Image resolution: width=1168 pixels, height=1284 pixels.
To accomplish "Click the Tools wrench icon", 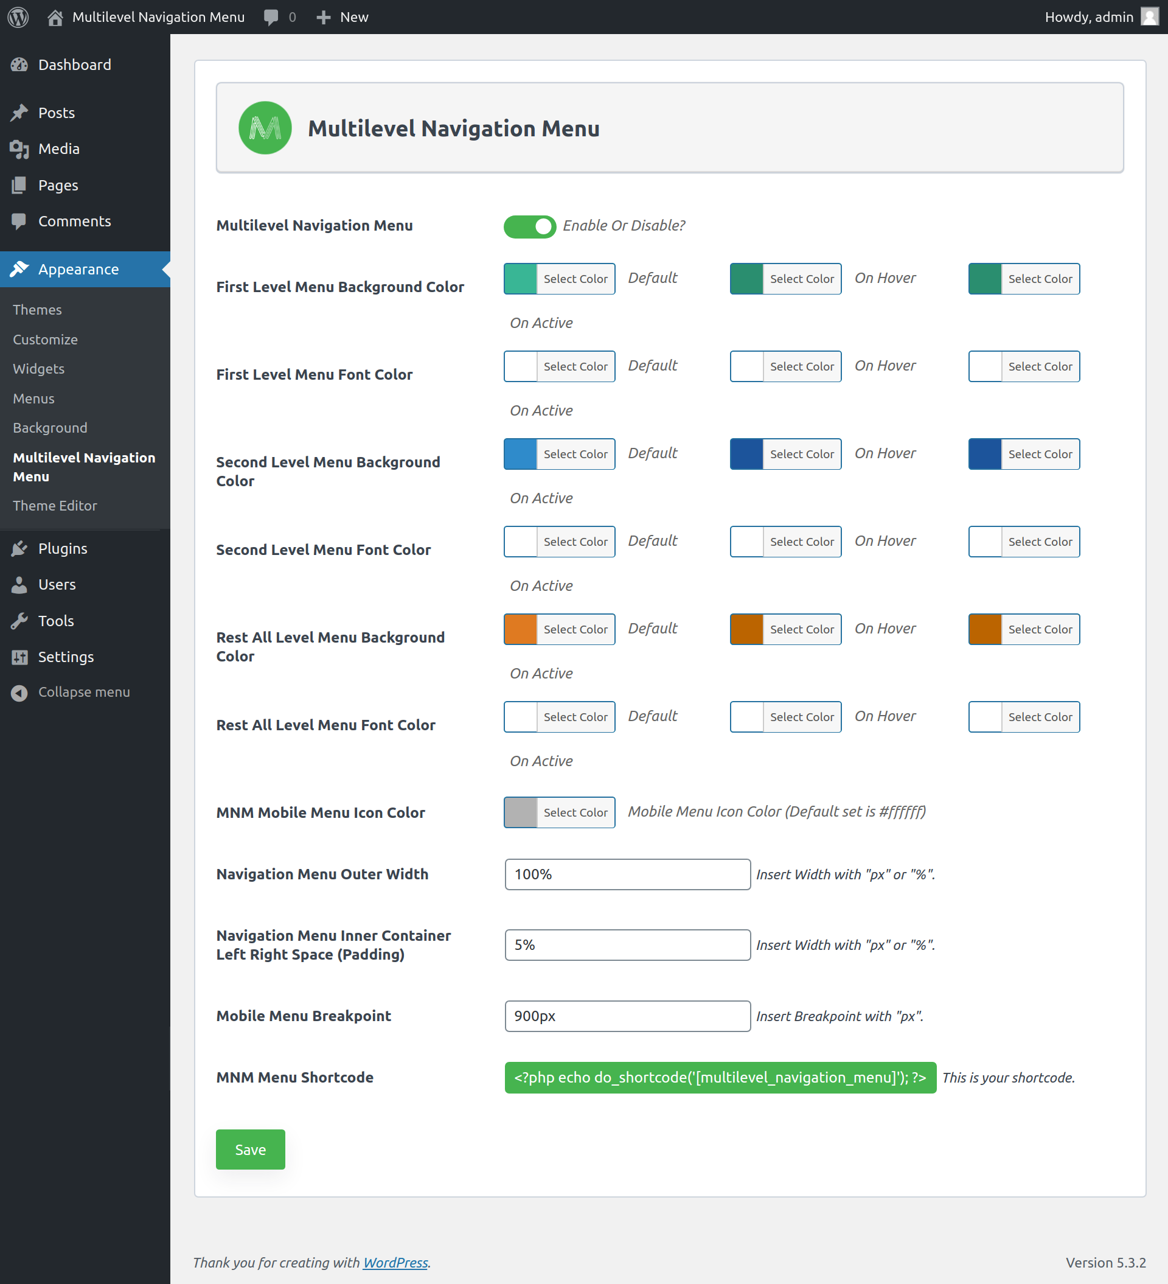I will 19,621.
